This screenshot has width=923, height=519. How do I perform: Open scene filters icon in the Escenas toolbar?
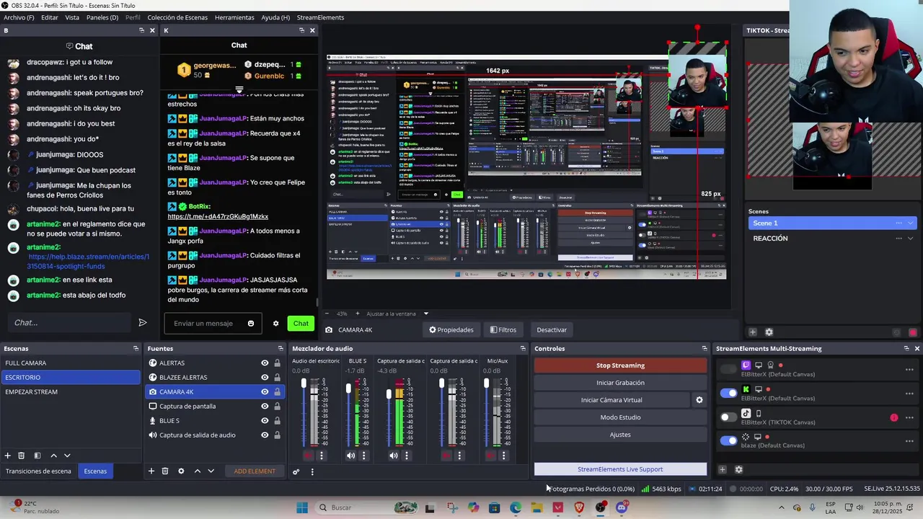click(37, 456)
